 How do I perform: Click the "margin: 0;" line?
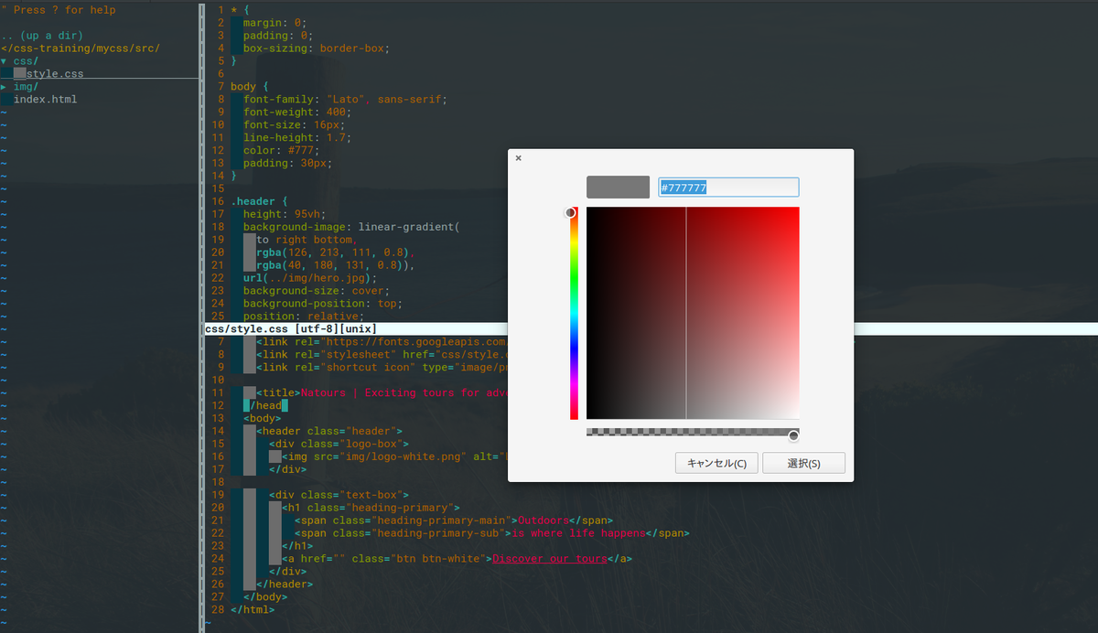click(x=275, y=23)
